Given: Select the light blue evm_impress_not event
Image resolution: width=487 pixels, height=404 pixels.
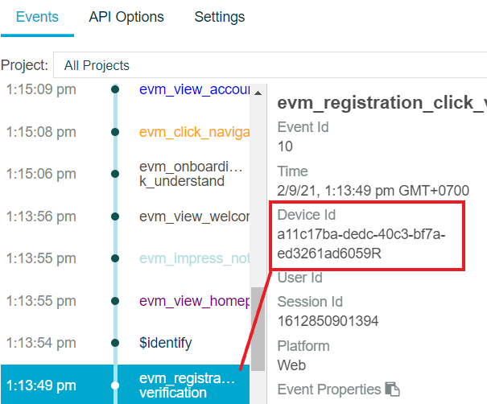Looking at the screenshot, I should (195, 258).
